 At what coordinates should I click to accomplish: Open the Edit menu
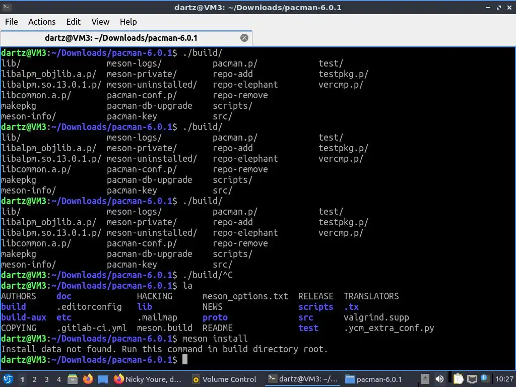(73, 22)
